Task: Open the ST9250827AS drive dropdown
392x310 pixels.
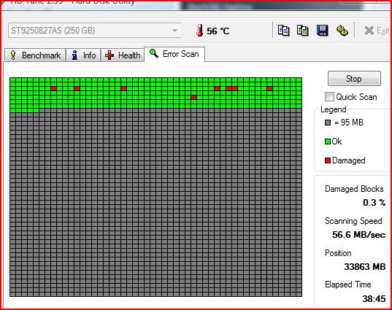Action: [x=94, y=31]
